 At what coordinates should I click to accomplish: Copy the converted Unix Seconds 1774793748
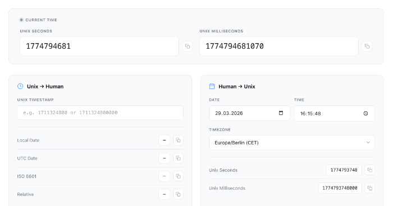click(369, 170)
